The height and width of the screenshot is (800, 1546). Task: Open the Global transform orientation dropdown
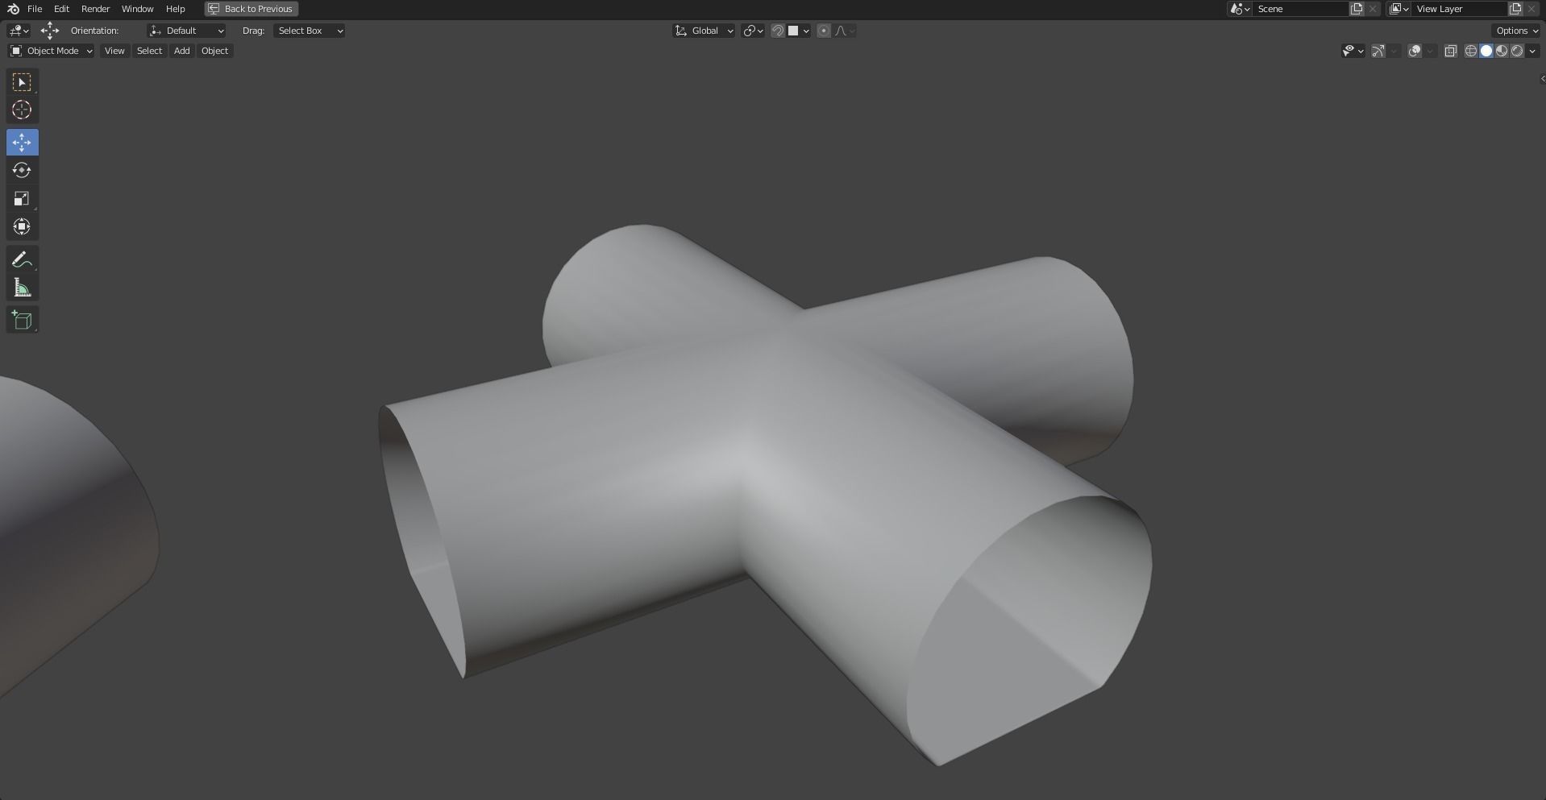pyautogui.click(x=704, y=31)
